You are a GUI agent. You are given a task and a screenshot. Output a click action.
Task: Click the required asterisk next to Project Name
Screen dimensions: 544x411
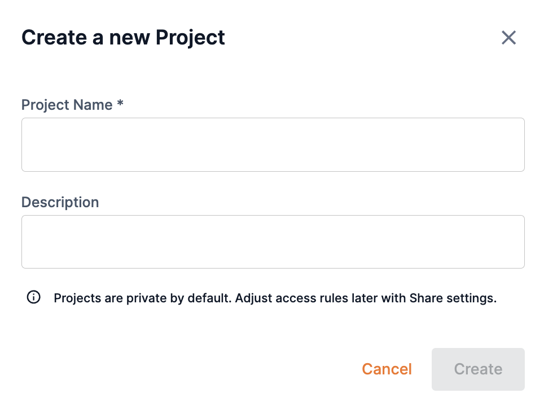[x=121, y=105]
